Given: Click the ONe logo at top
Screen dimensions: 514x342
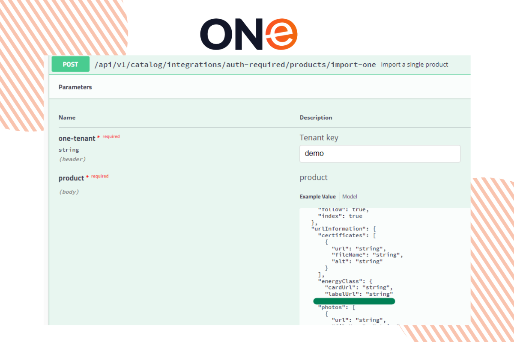Looking at the screenshot, I should tap(249, 35).
